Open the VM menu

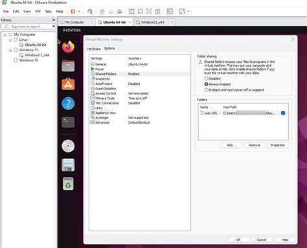coord(38,12)
